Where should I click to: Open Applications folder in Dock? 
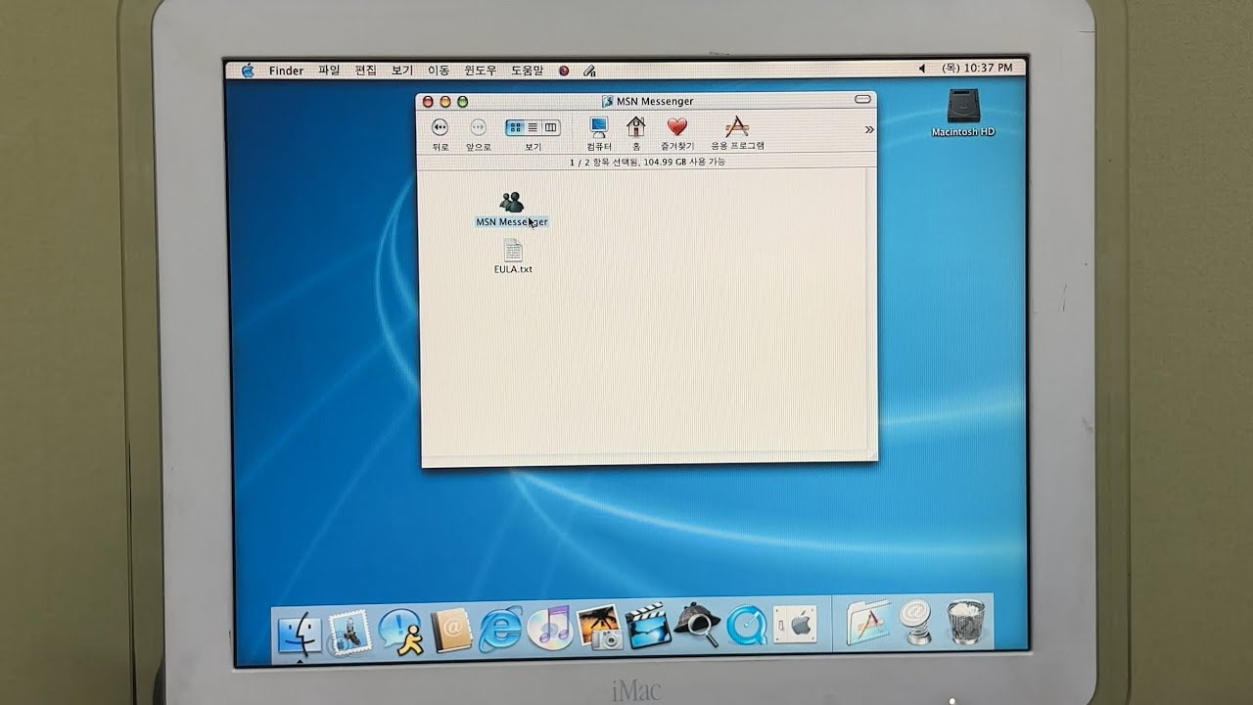pyautogui.click(x=868, y=621)
